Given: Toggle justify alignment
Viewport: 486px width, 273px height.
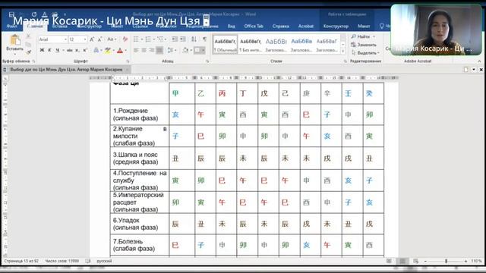Looking at the screenshot, I should pyautogui.click(x=159, y=50).
